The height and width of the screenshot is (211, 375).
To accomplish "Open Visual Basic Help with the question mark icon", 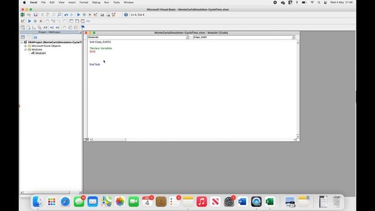I will click(x=126, y=15).
